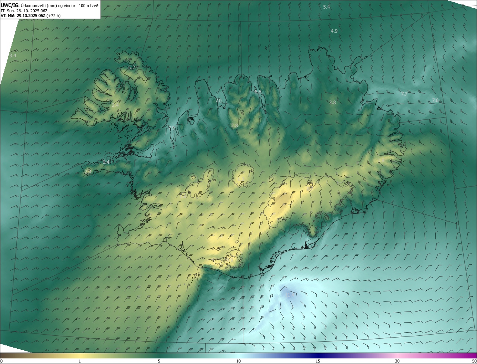The image size is (477, 364).
Task: Click the 7.7 value off the east coast
Action: (x=404, y=94)
